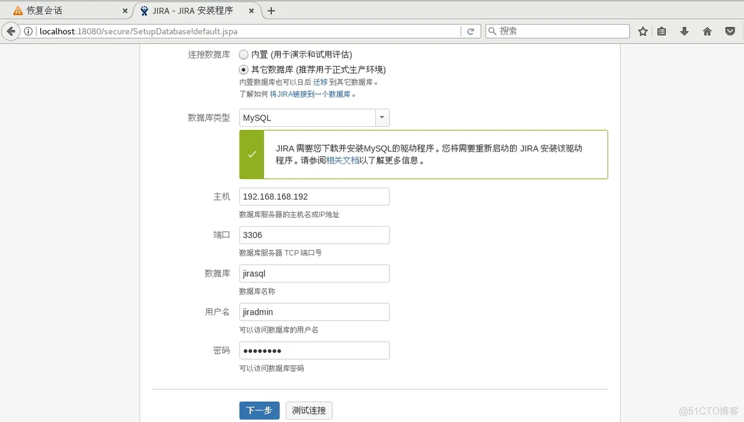Click warning icon on 恢复会话 tab

point(18,11)
